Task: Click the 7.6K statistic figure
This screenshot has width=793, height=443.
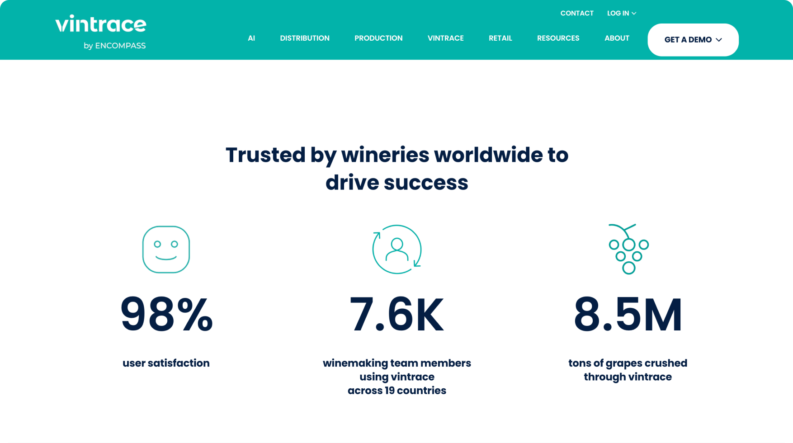Action: (397, 314)
